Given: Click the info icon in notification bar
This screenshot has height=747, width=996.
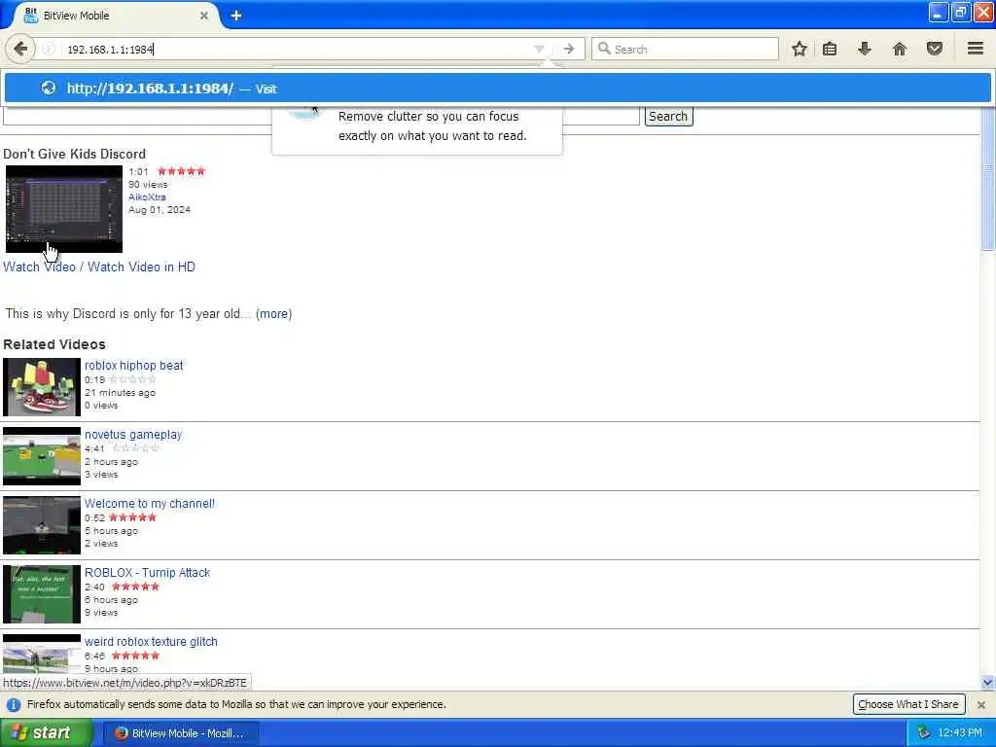Looking at the screenshot, I should 14,704.
